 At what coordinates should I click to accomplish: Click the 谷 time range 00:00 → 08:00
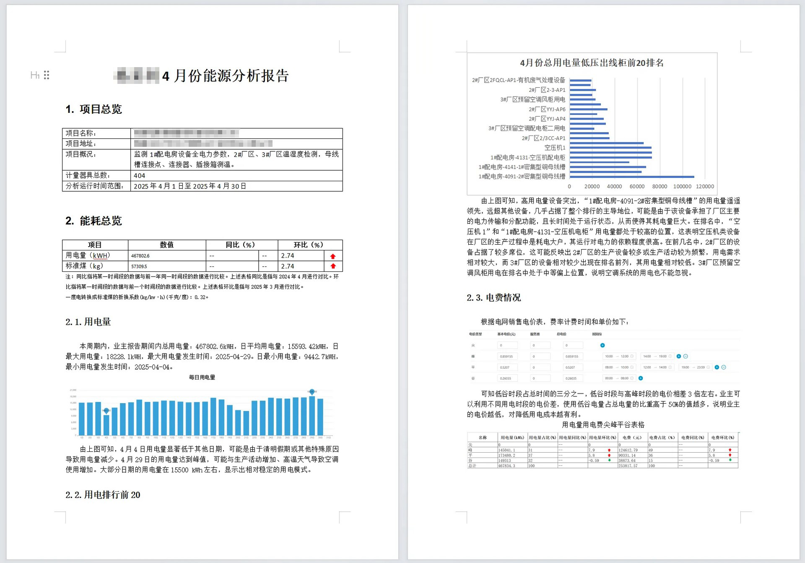click(619, 378)
